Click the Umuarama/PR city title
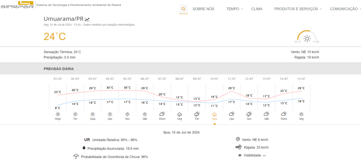 63,19
